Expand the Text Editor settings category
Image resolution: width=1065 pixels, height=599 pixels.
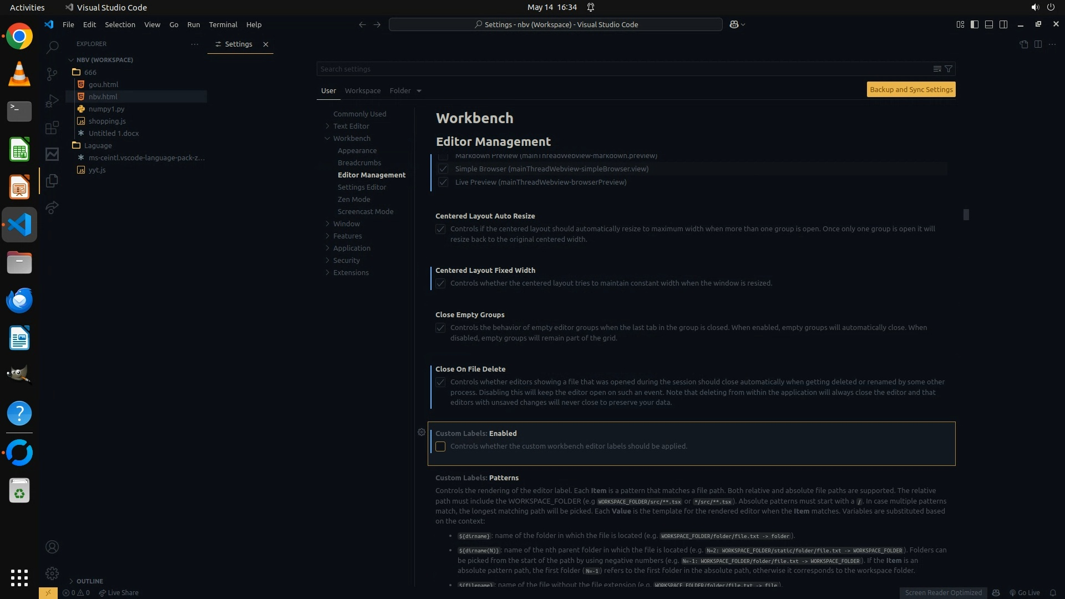point(351,126)
